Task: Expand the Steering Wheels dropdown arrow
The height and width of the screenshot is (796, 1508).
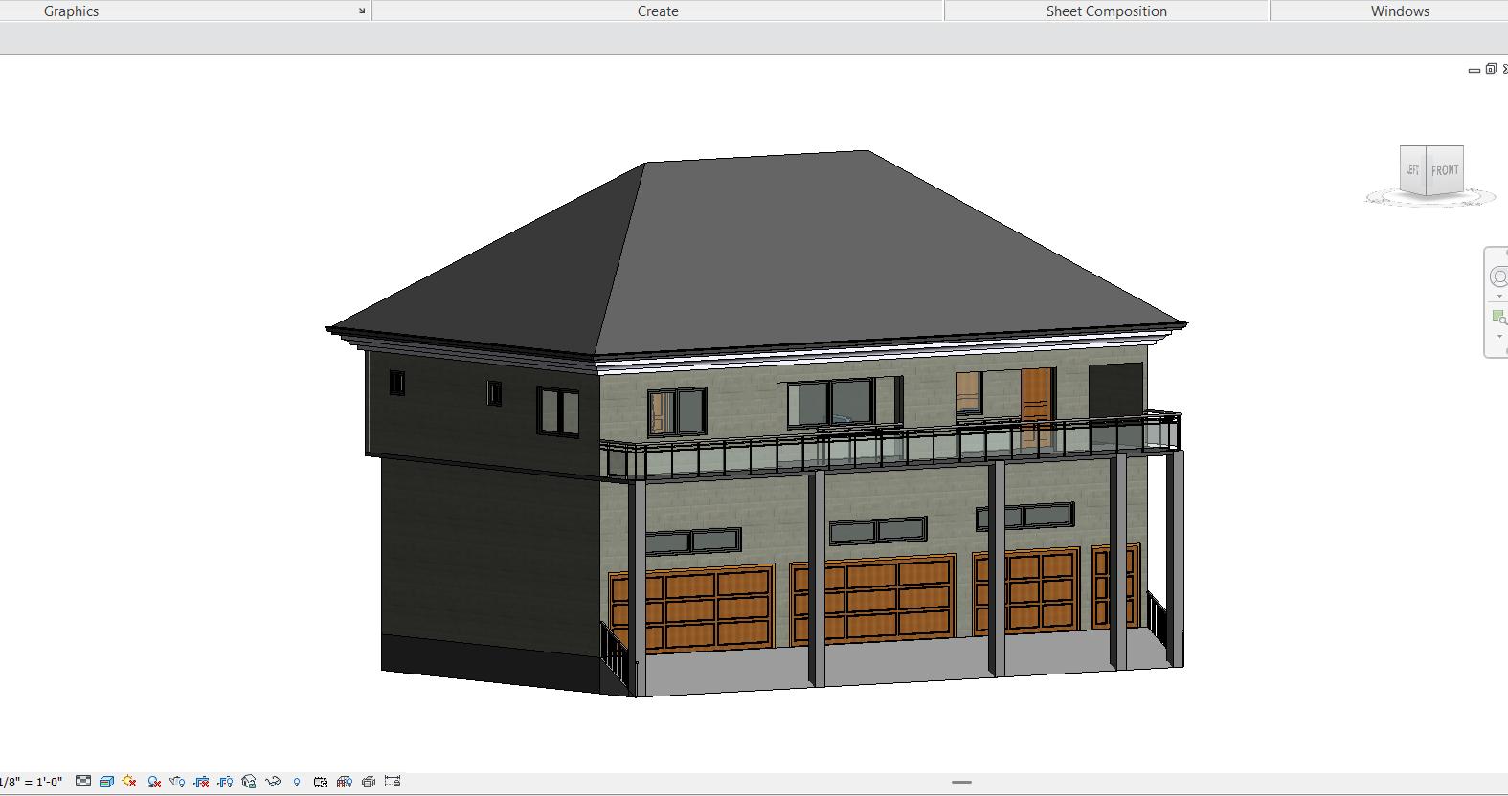Action: point(1499,297)
